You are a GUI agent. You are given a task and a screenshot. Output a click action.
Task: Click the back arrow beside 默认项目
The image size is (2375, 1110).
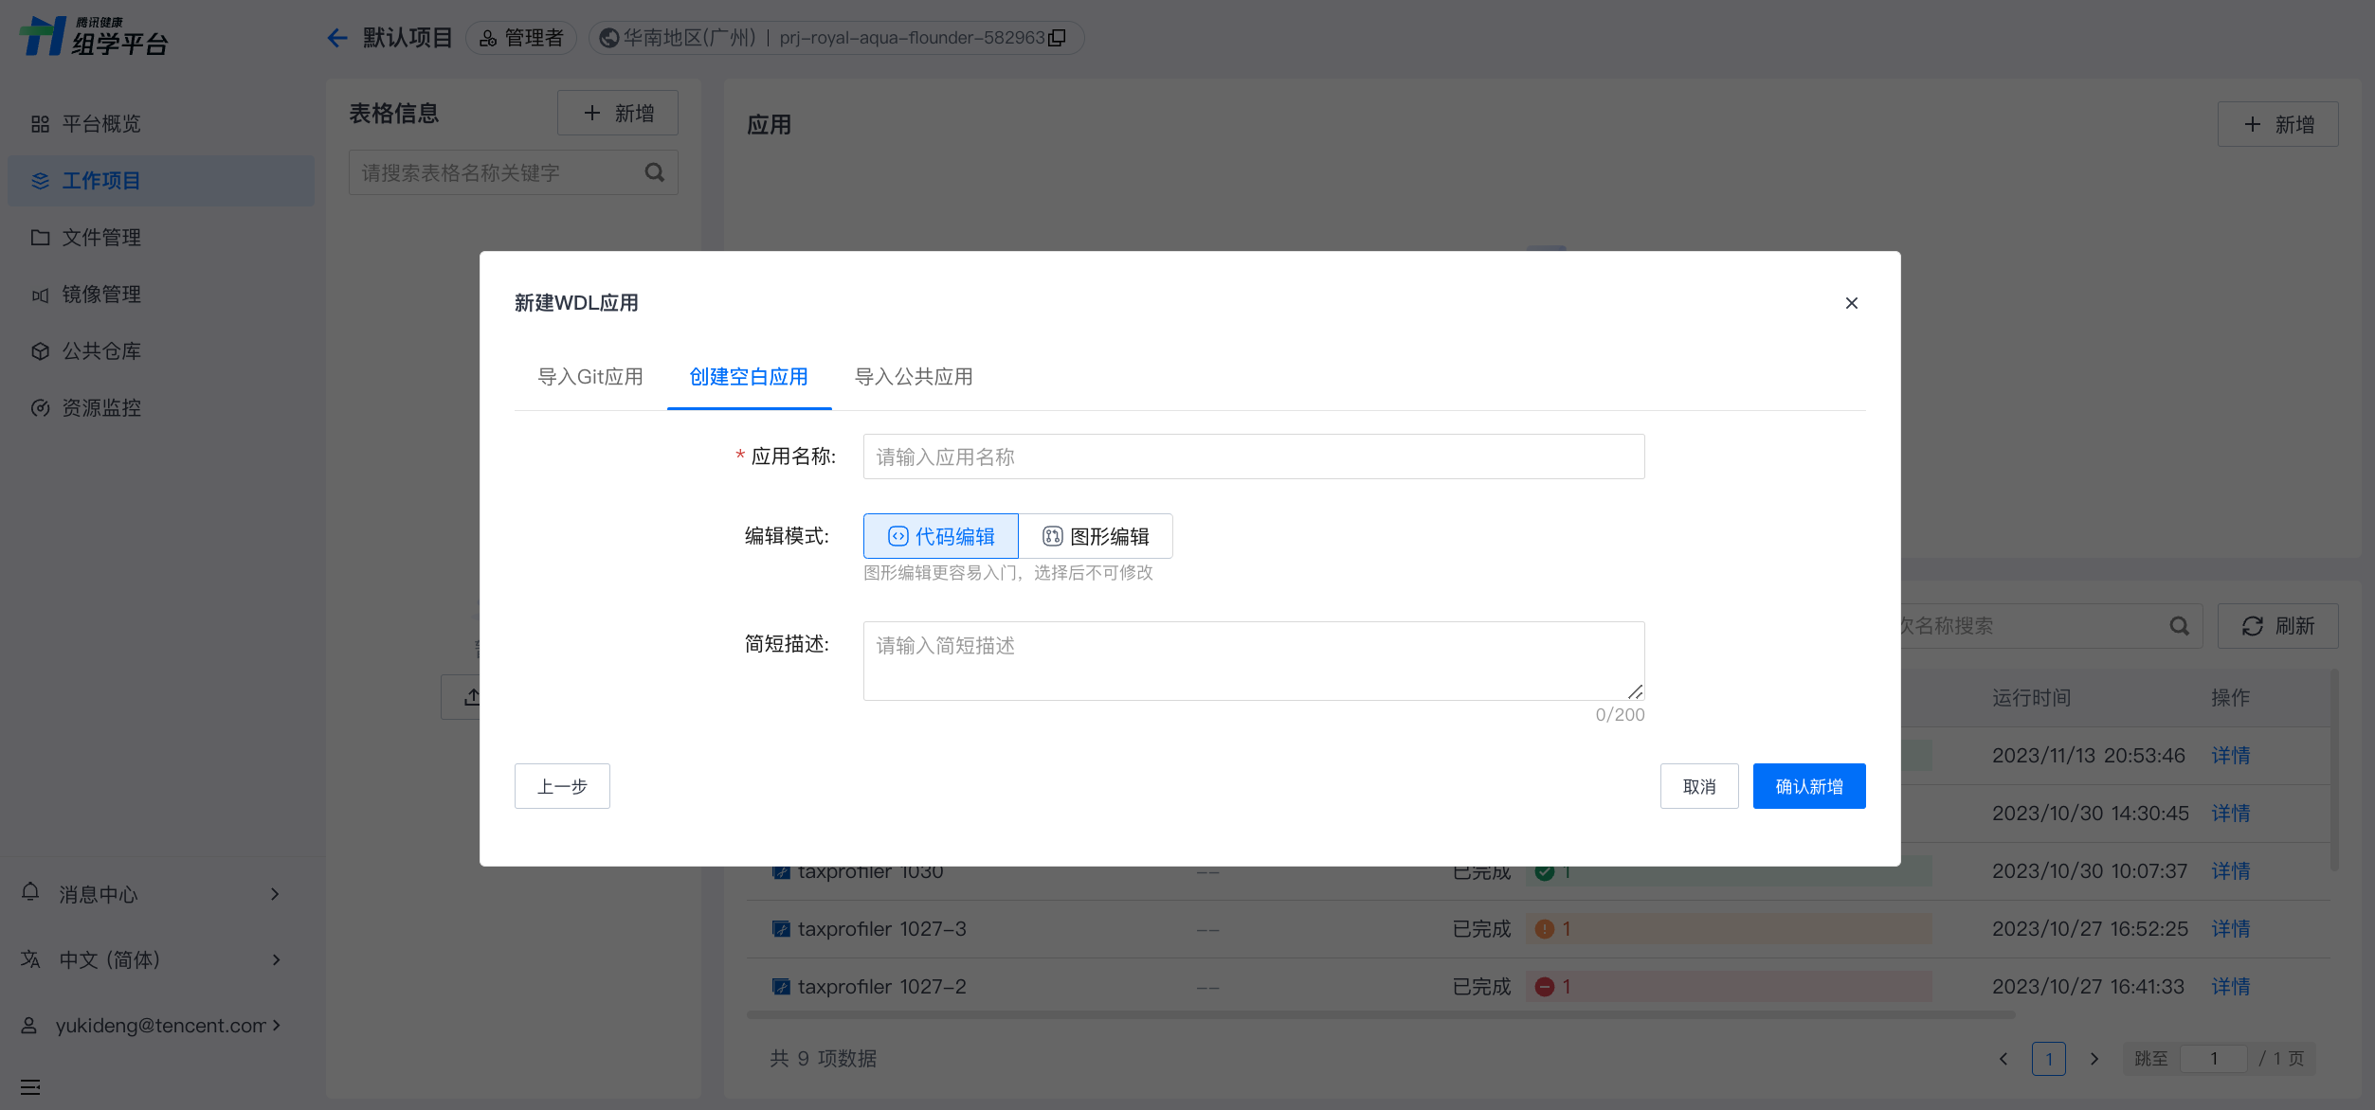click(336, 38)
